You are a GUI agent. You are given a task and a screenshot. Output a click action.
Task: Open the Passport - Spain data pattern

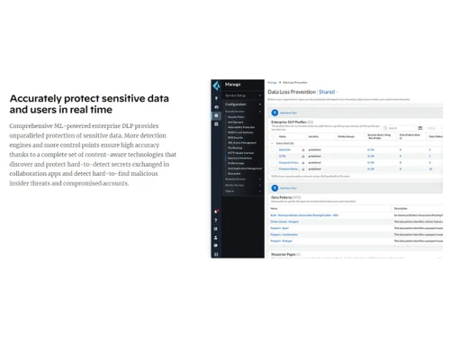pyautogui.click(x=279, y=228)
